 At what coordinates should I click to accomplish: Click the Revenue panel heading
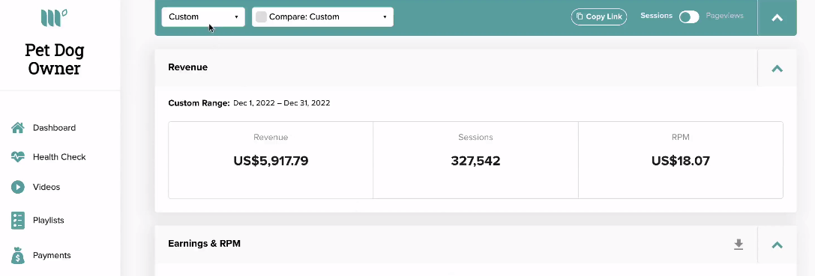[187, 67]
